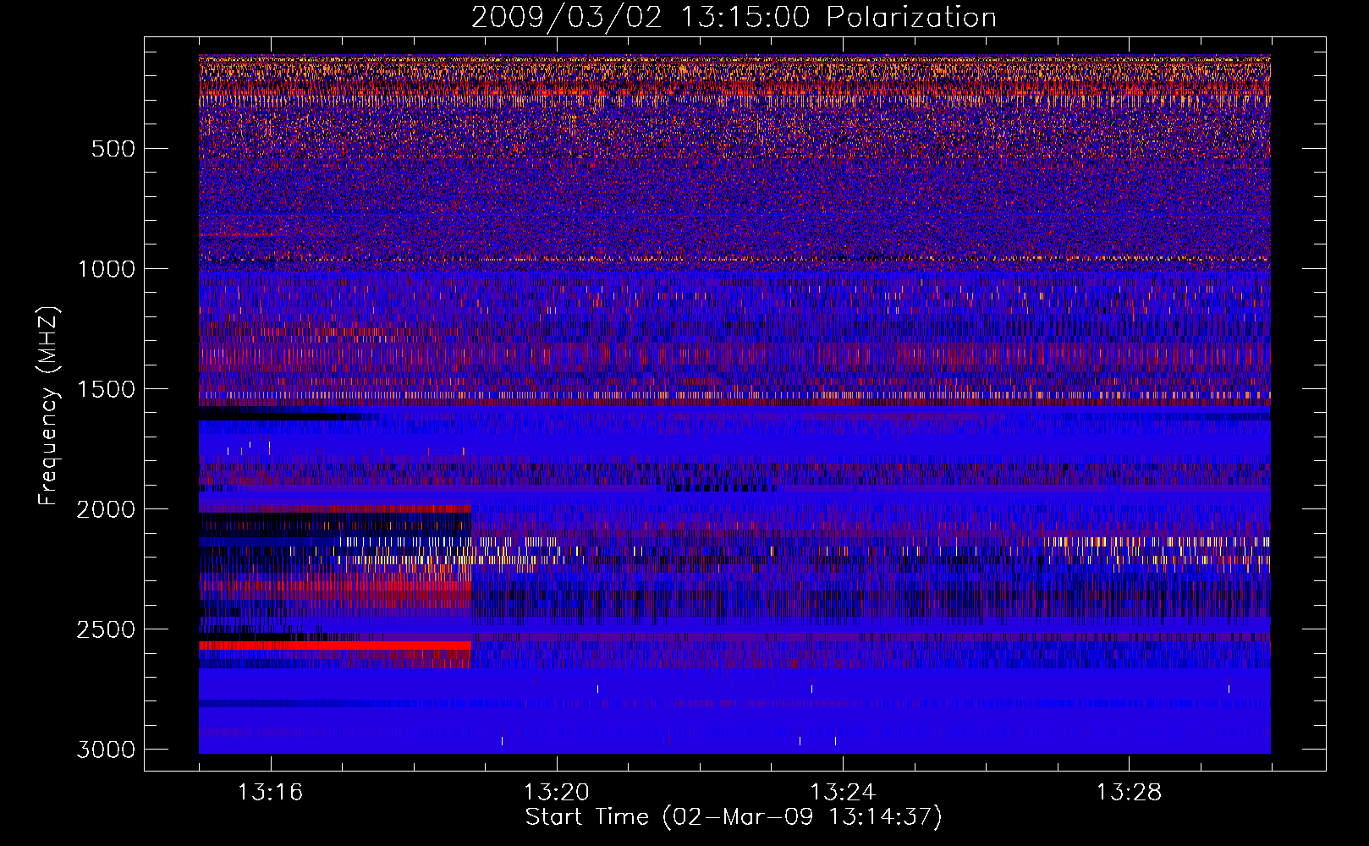Image resolution: width=1369 pixels, height=846 pixels.
Task: Select the 2000 frequency tick label
Action: tap(106, 509)
